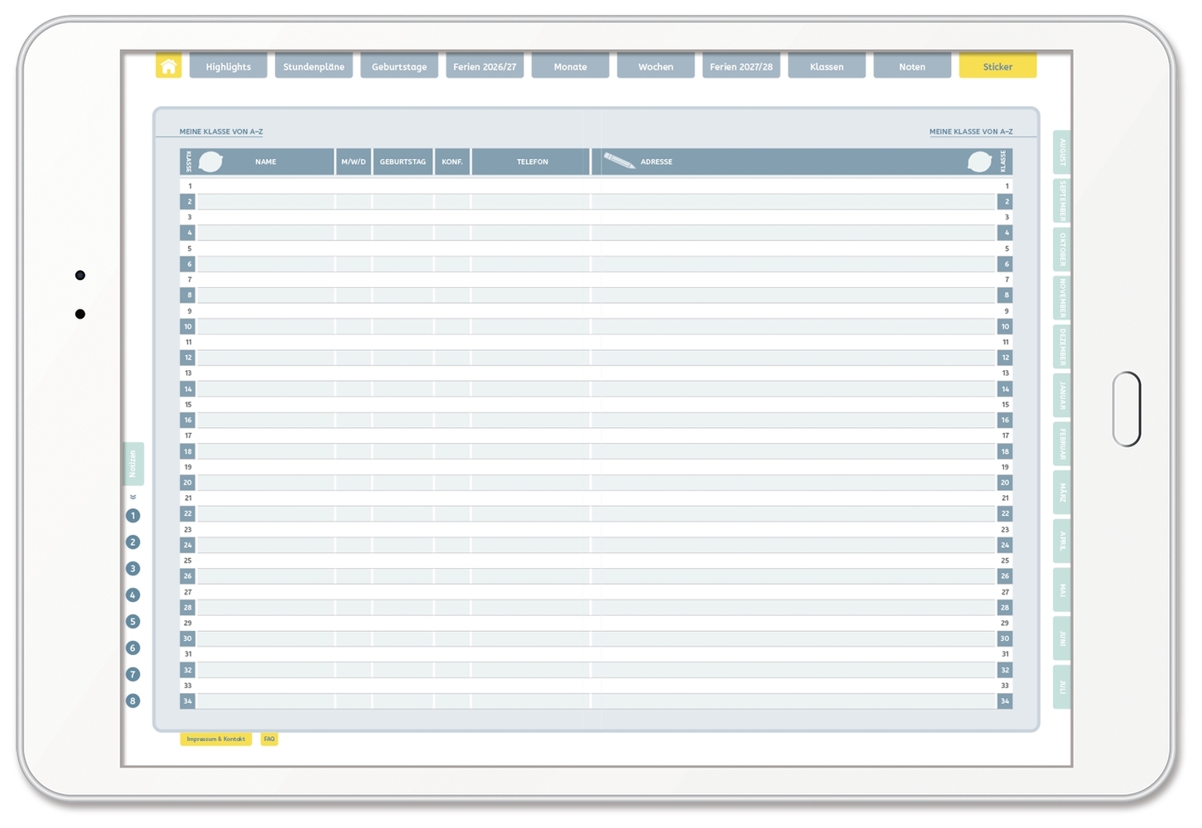Open notes page number 8 circle
Viewport: 1202px width, 828px height.
pos(133,701)
